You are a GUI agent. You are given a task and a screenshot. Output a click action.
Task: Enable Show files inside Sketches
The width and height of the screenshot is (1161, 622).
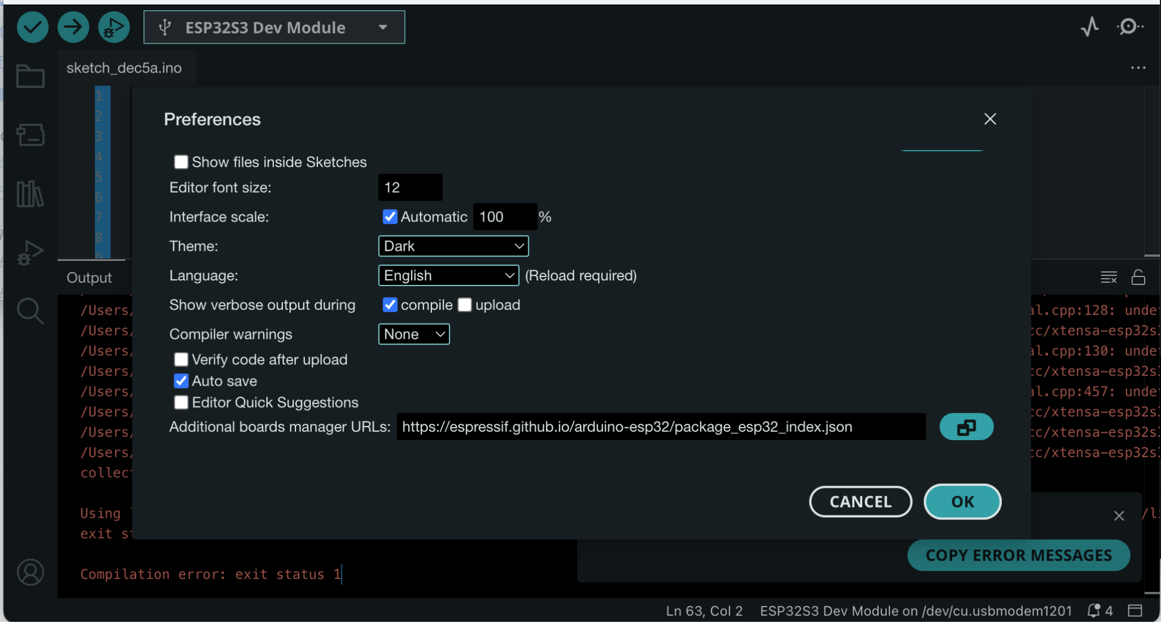181,162
